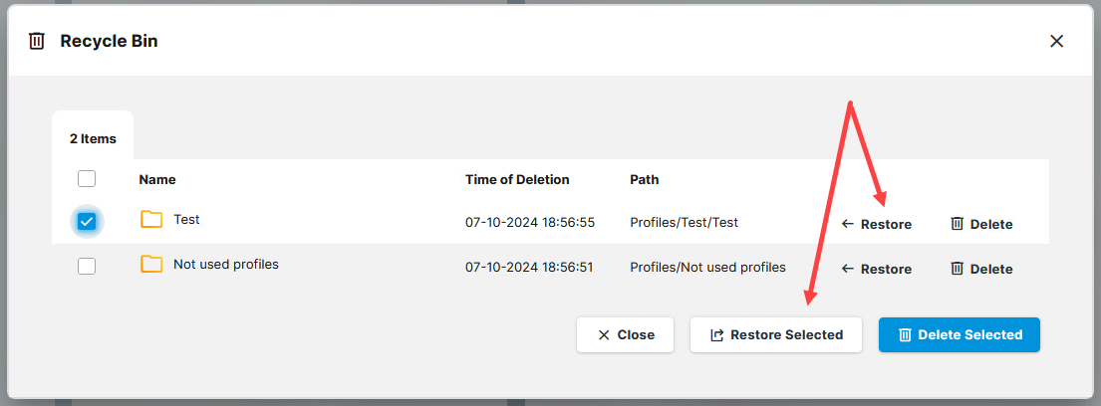Uncheck the Test item checkbox
Viewport: 1101px width, 406px height.
tap(87, 222)
